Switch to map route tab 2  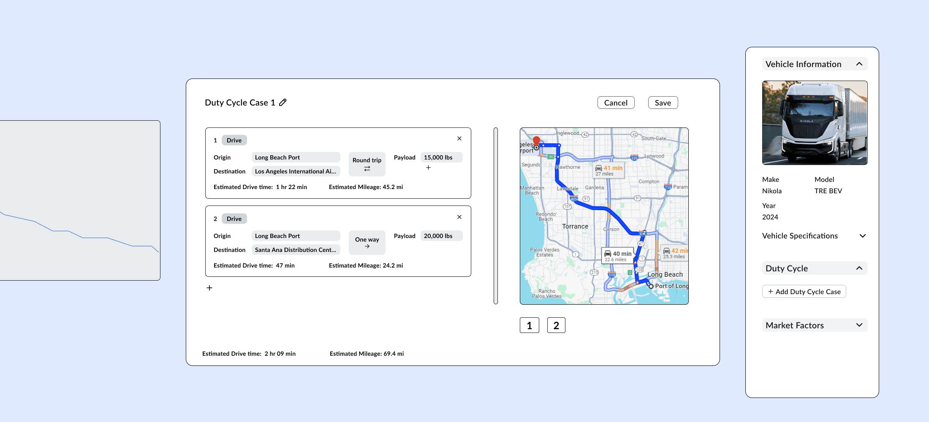click(x=556, y=325)
